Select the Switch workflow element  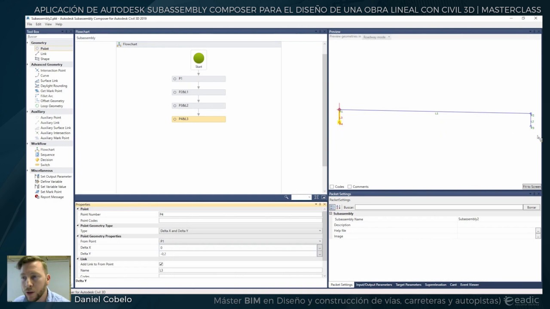tap(45, 165)
